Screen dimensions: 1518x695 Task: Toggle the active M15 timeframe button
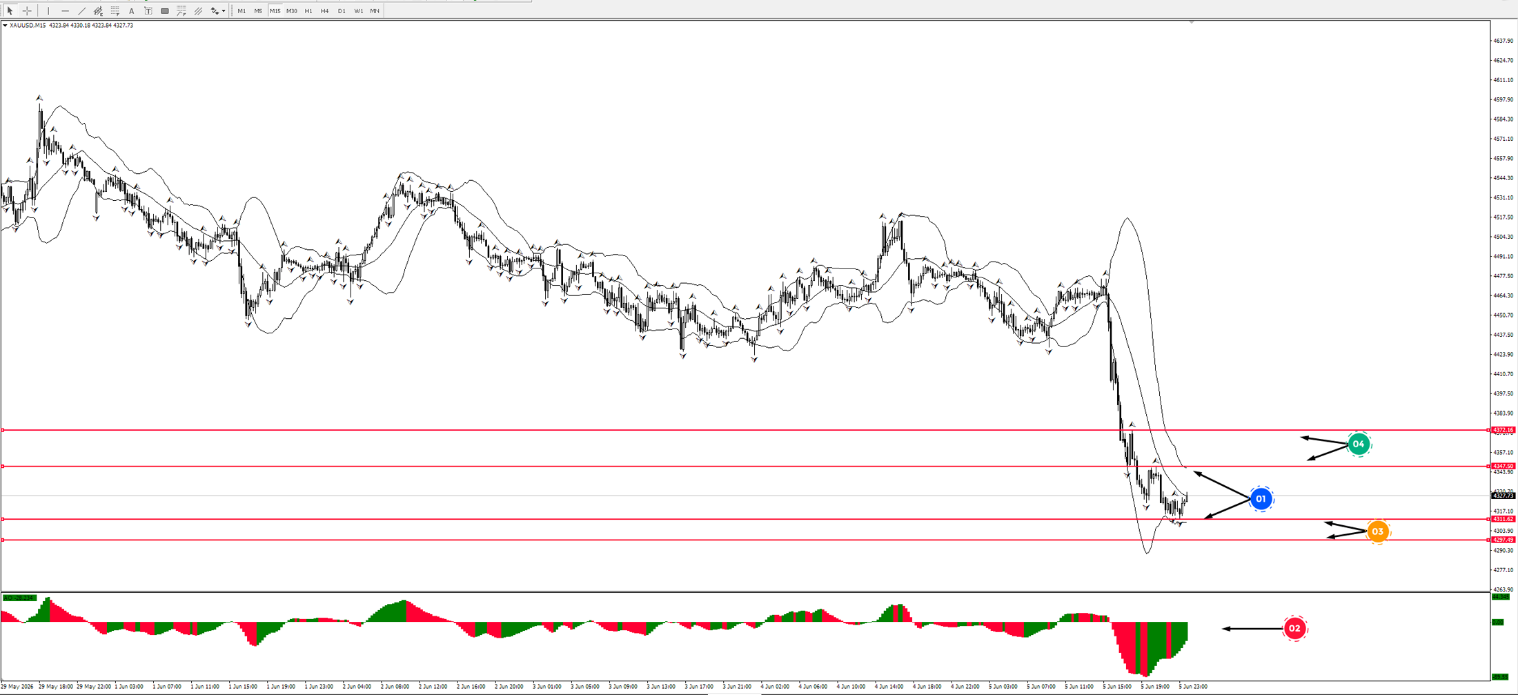[x=275, y=11]
